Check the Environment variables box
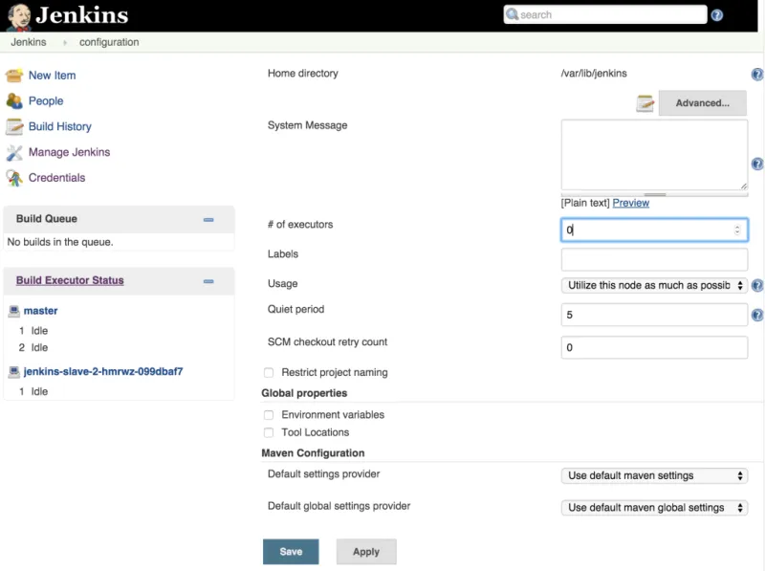Viewport: 765px width, 571px height. coord(269,414)
